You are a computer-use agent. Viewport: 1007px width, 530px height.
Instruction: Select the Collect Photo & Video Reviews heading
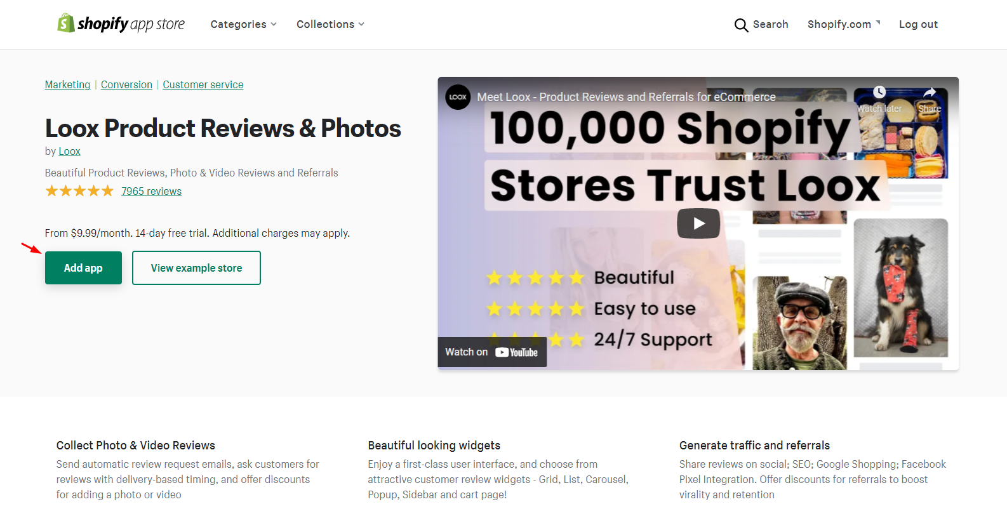point(136,446)
